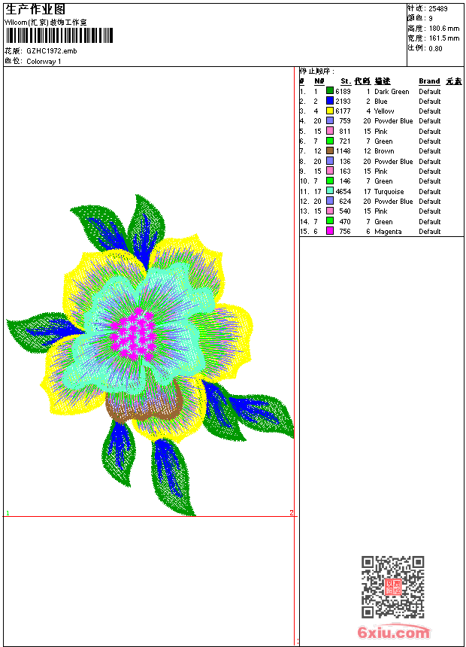Select the Brown thread color swatch
The image size is (466, 647).
[330, 150]
